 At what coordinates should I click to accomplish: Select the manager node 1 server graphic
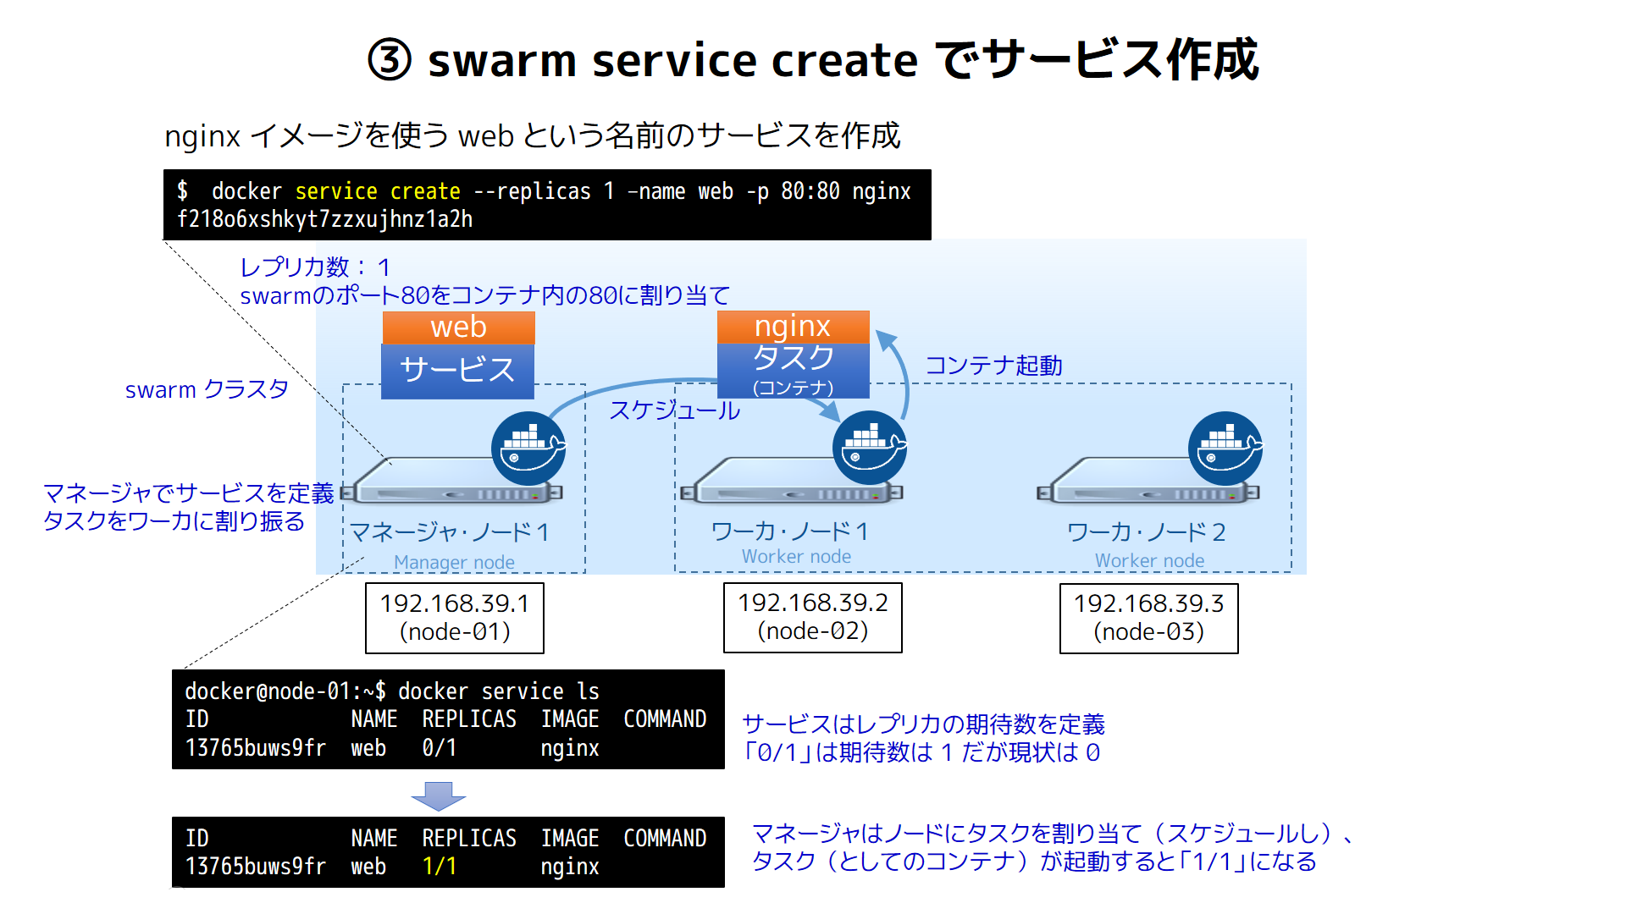(x=451, y=482)
